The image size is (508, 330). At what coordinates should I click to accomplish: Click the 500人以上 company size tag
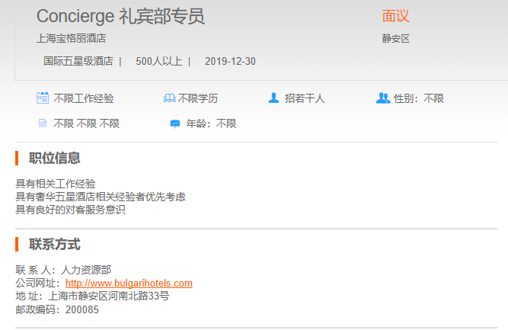click(158, 61)
